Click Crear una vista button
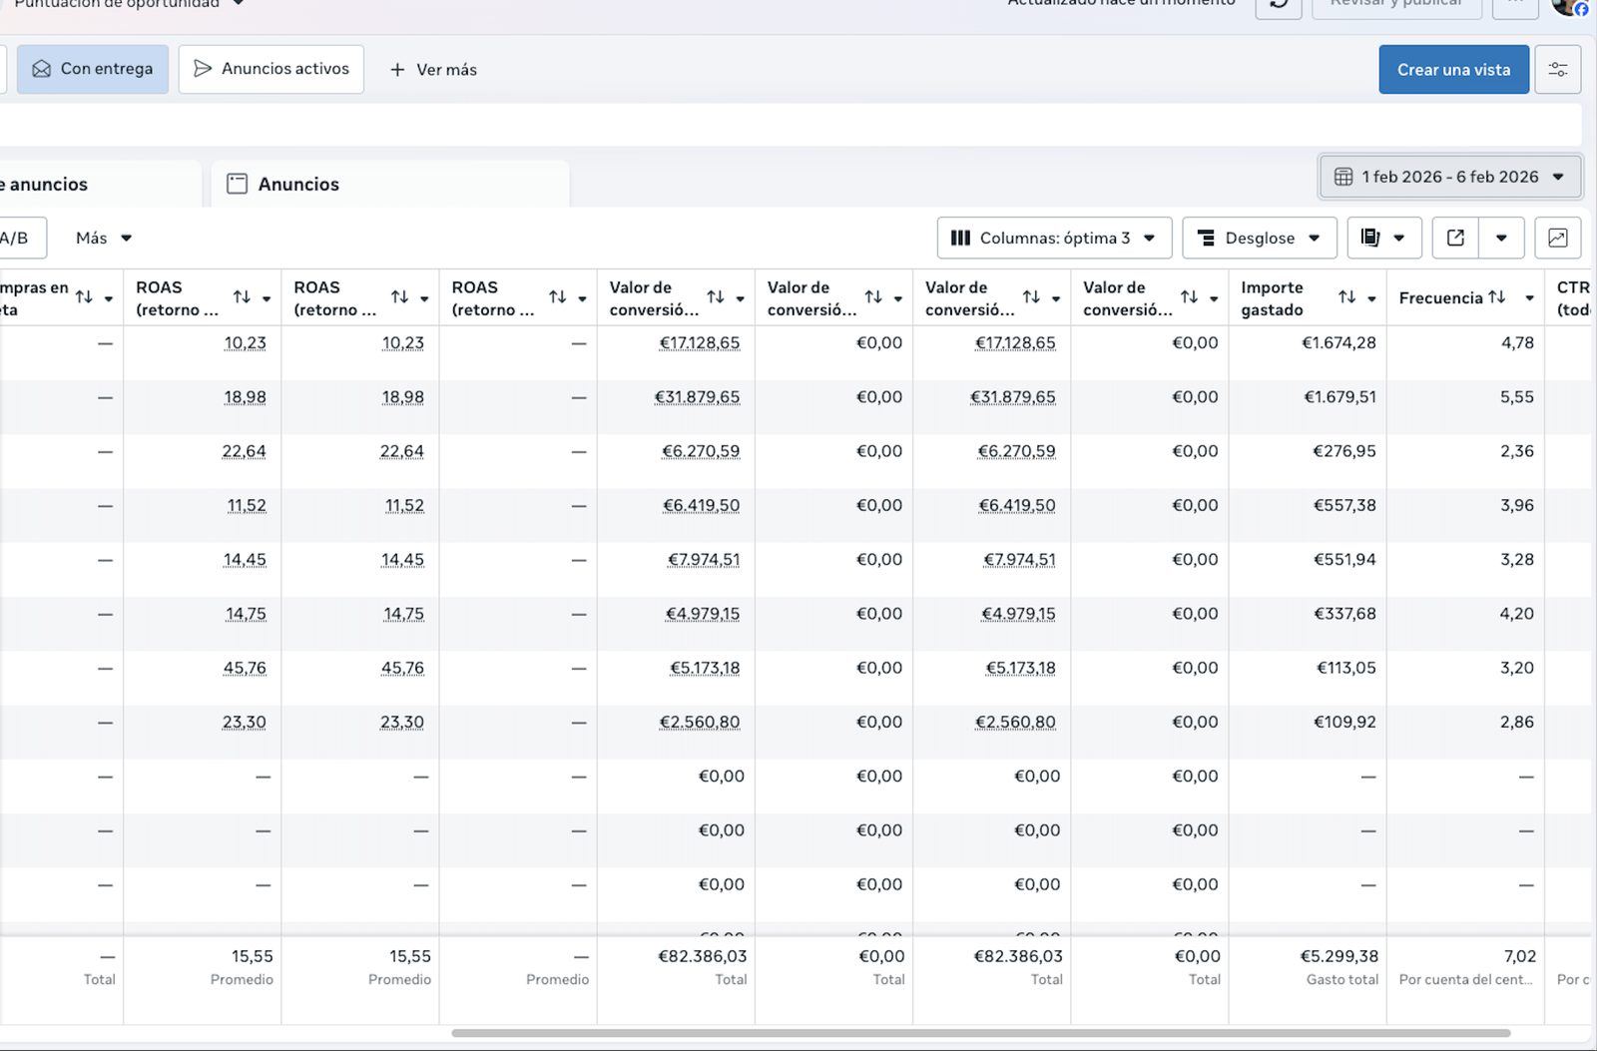The width and height of the screenshot is (1597, 1051). 1453,70
